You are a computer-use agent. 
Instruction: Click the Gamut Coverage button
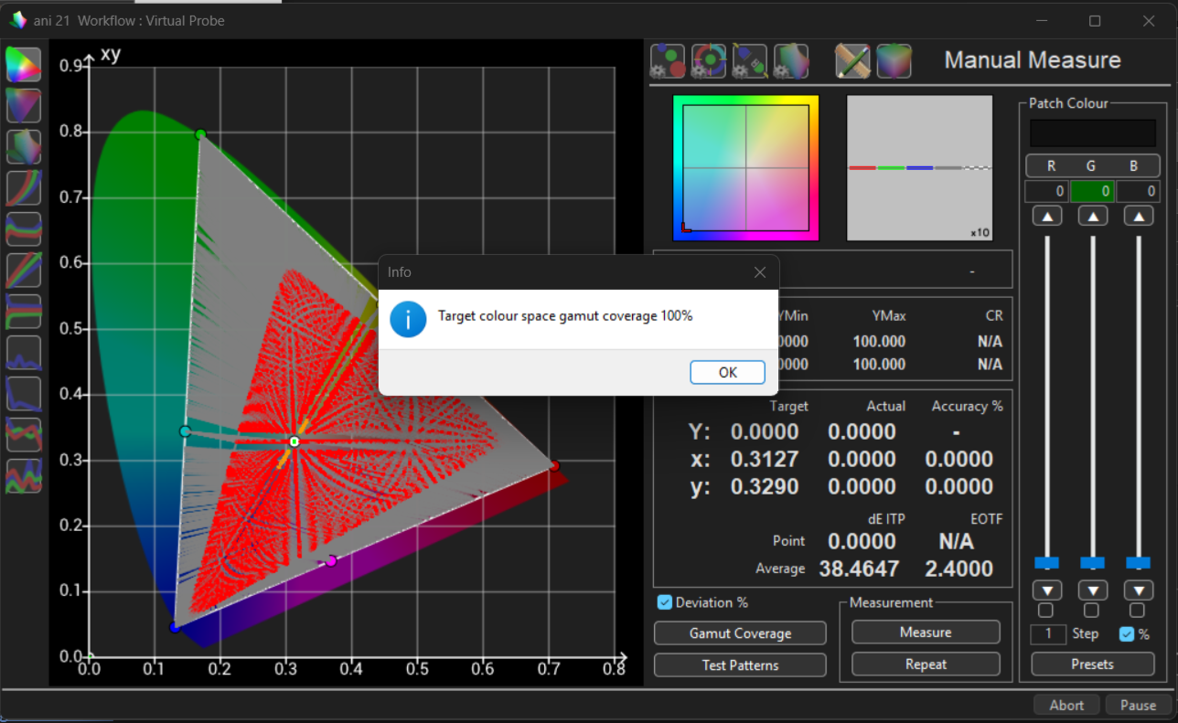coord(740,633)
